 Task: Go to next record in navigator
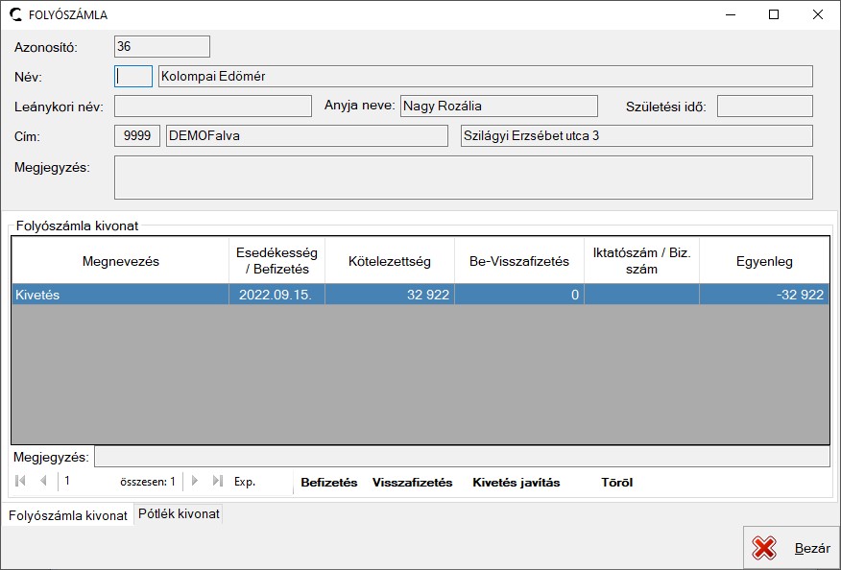click(x=195, y=482)
